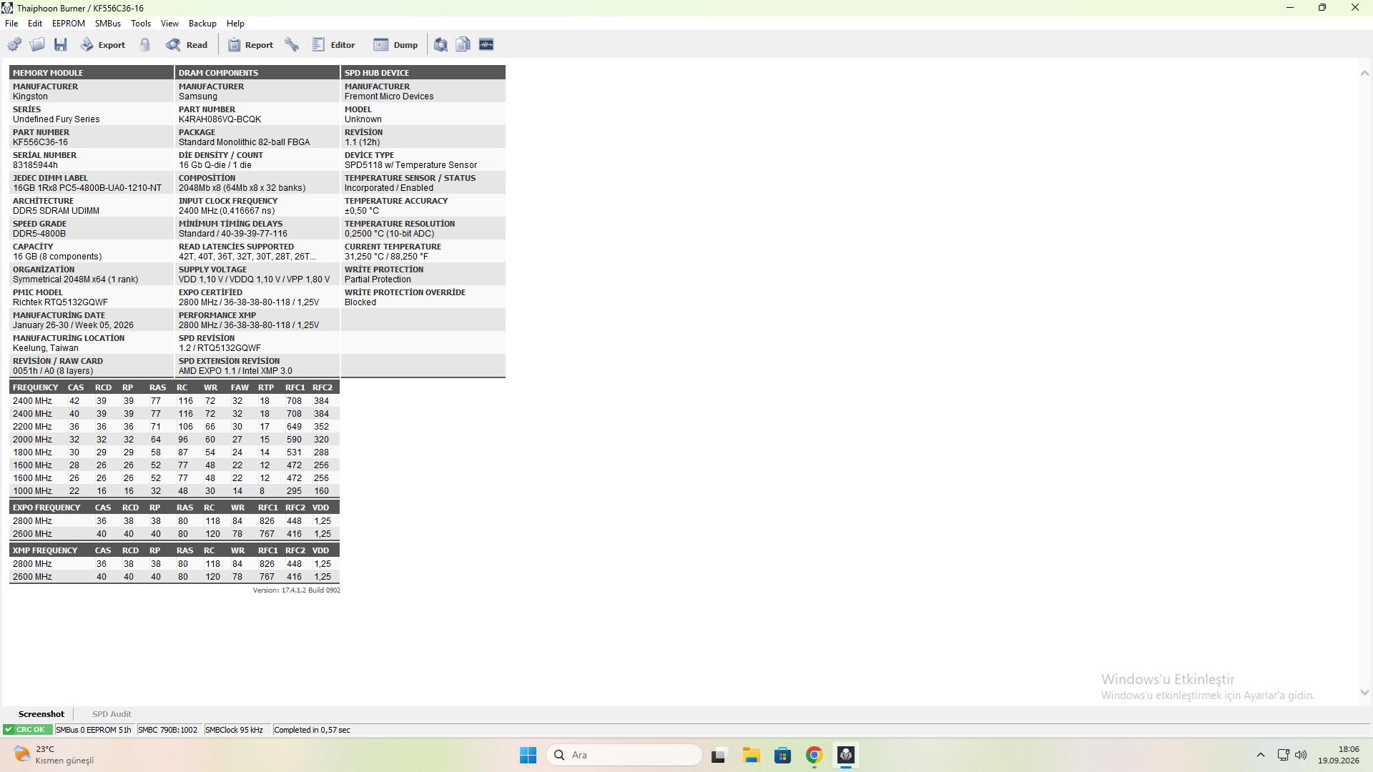Open the Editor from the toolbar
Screen dimensions: 1373x772
click(x=334, y=44)
